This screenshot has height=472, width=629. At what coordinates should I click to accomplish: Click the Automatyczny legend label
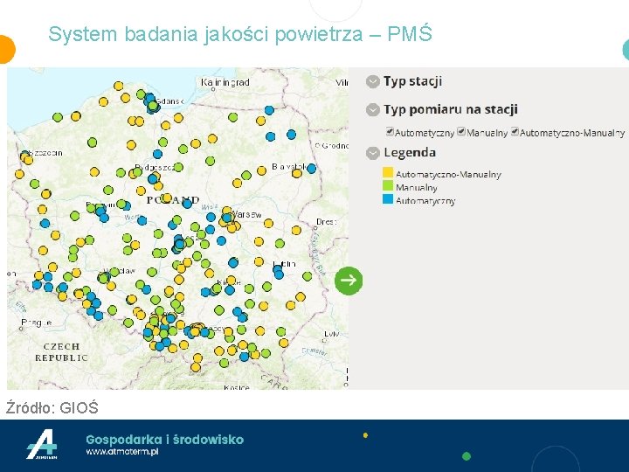[425, 201]
